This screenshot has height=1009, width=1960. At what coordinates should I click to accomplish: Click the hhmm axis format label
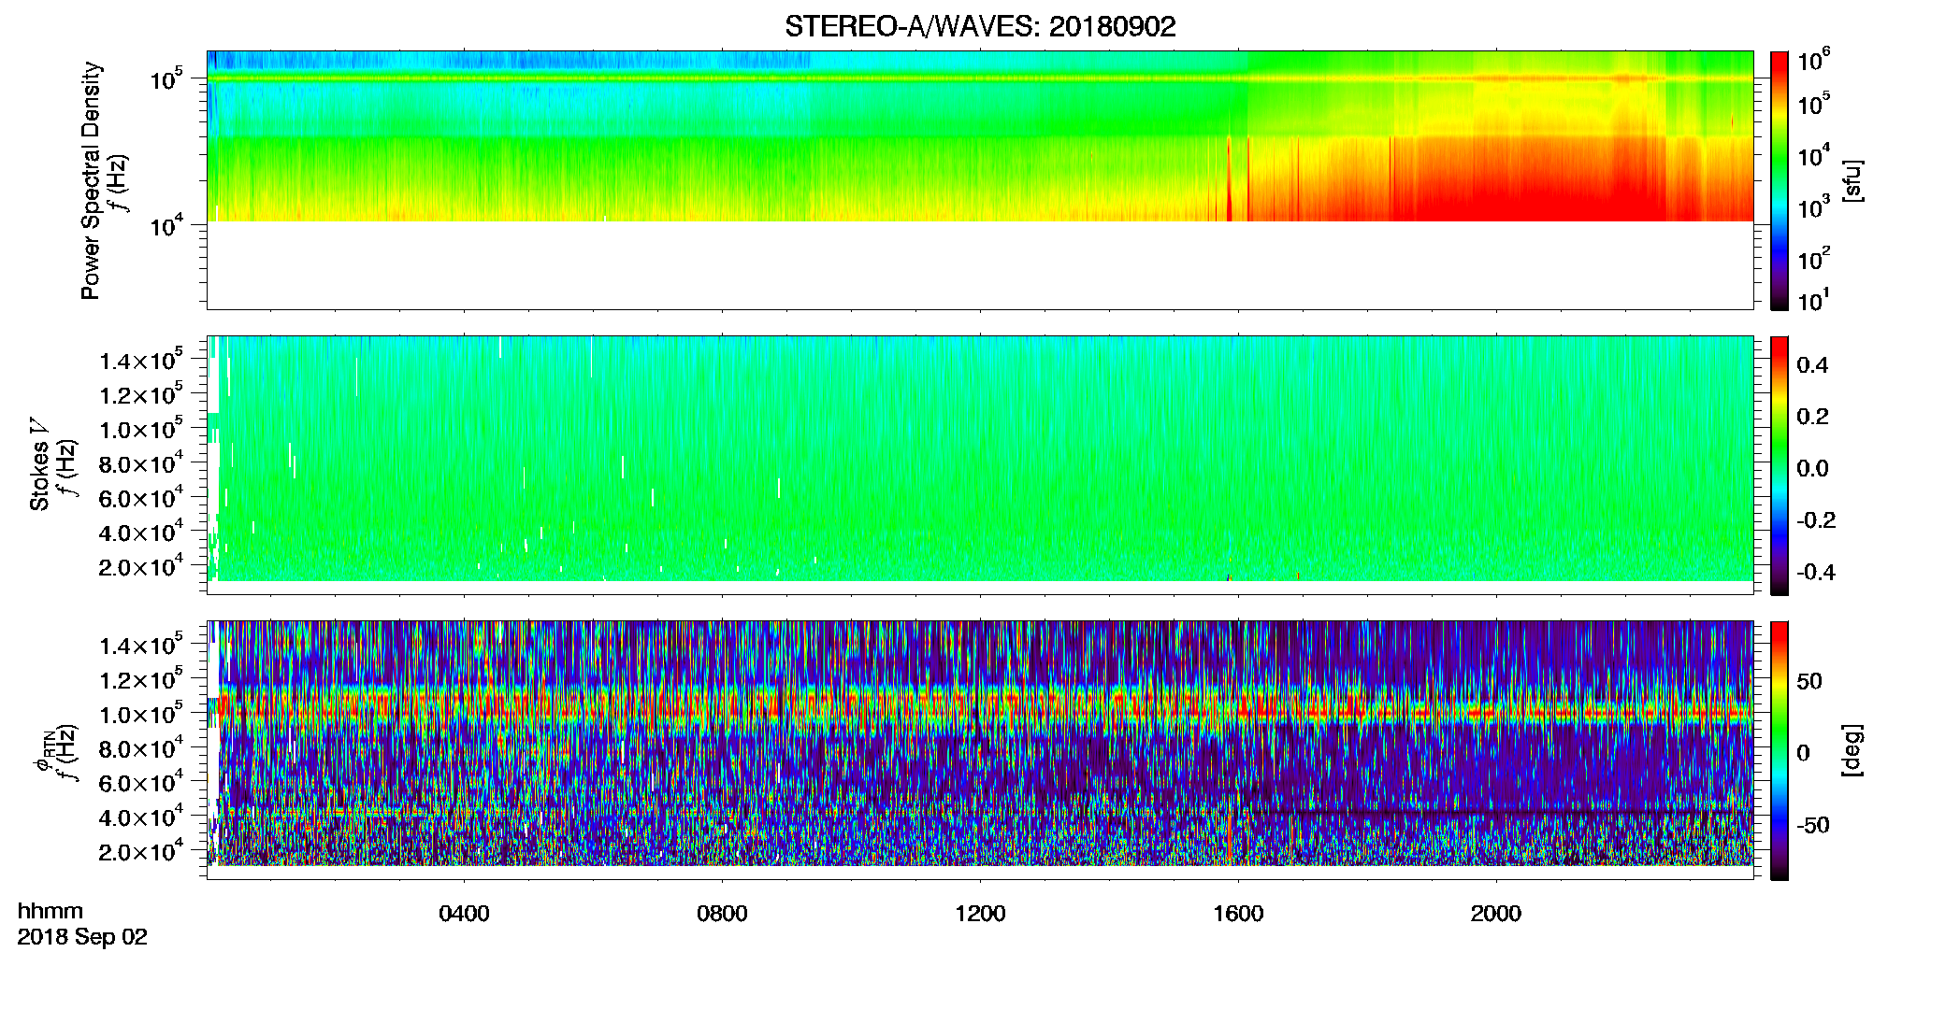pos(50,911)
